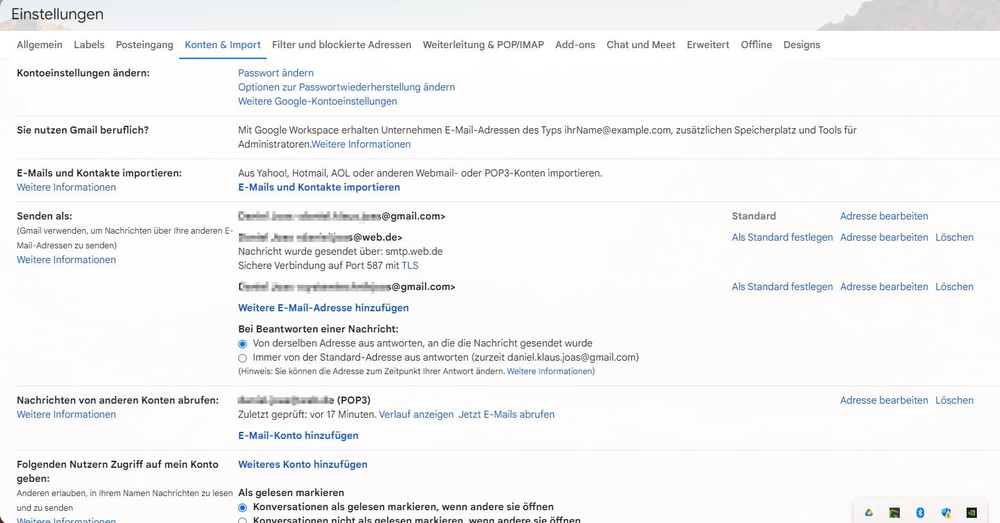Click green-on-black tray icon beside Google Drive
The image size is (1000, 523).
894,512
